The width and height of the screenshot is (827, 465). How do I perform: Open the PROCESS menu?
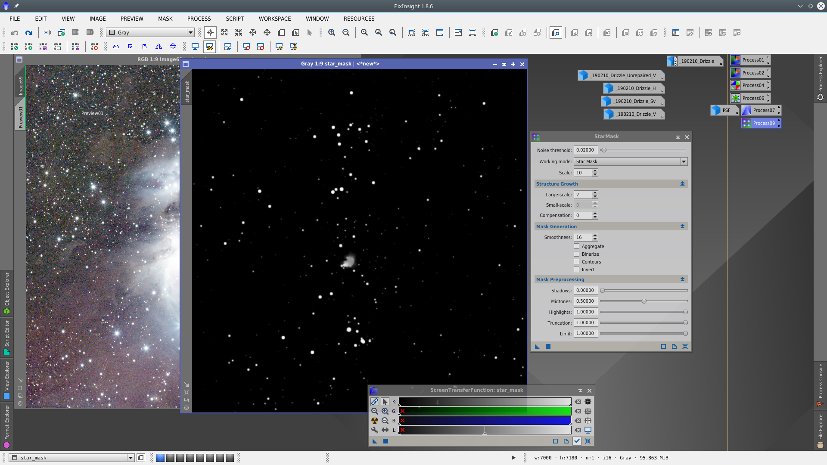[x=199, y=19]
